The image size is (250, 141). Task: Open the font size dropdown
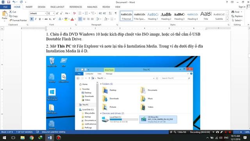click(54, 13)
